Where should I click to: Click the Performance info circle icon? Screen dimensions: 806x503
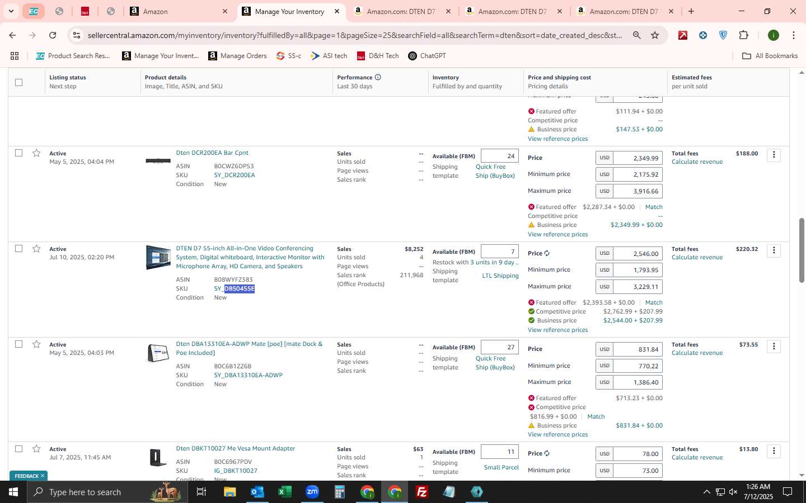[x=378, y=77]
